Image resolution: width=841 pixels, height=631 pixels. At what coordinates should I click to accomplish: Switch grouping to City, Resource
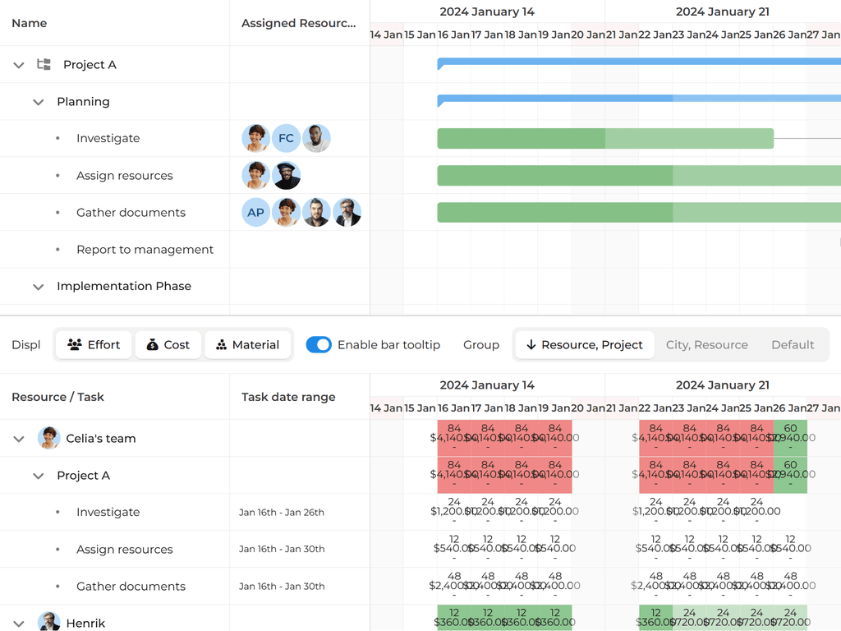tap(706, 344)
